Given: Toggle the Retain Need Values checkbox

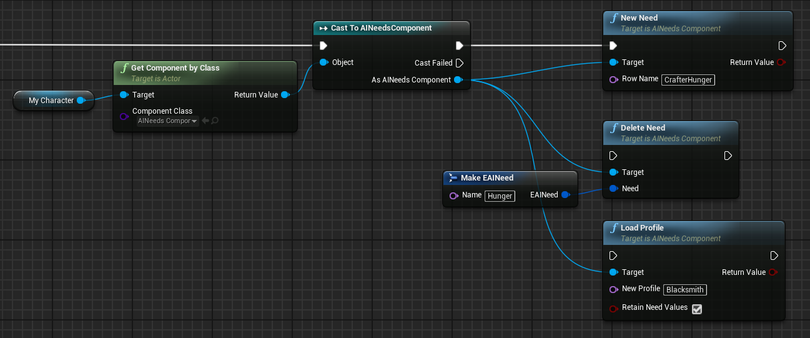Looking at the screenshot, I should tap(697, 309).
